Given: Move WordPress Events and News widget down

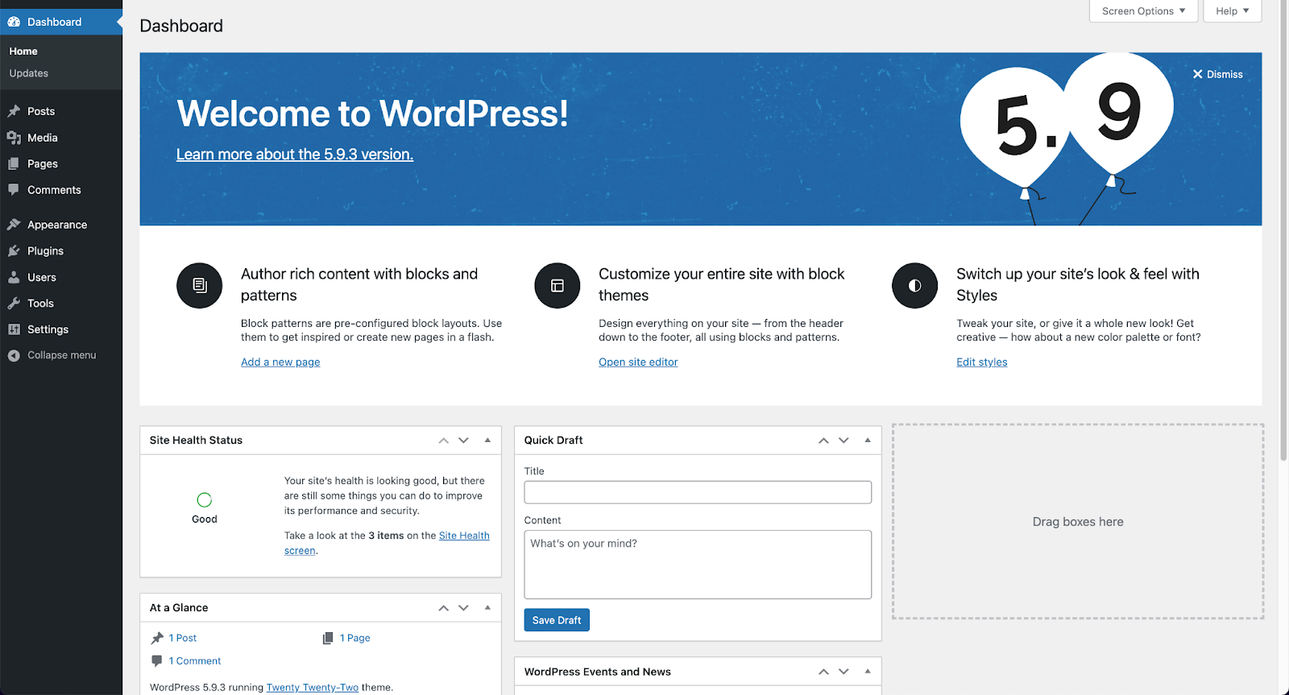Looking at the screenshot, I should tap(843, 672).
